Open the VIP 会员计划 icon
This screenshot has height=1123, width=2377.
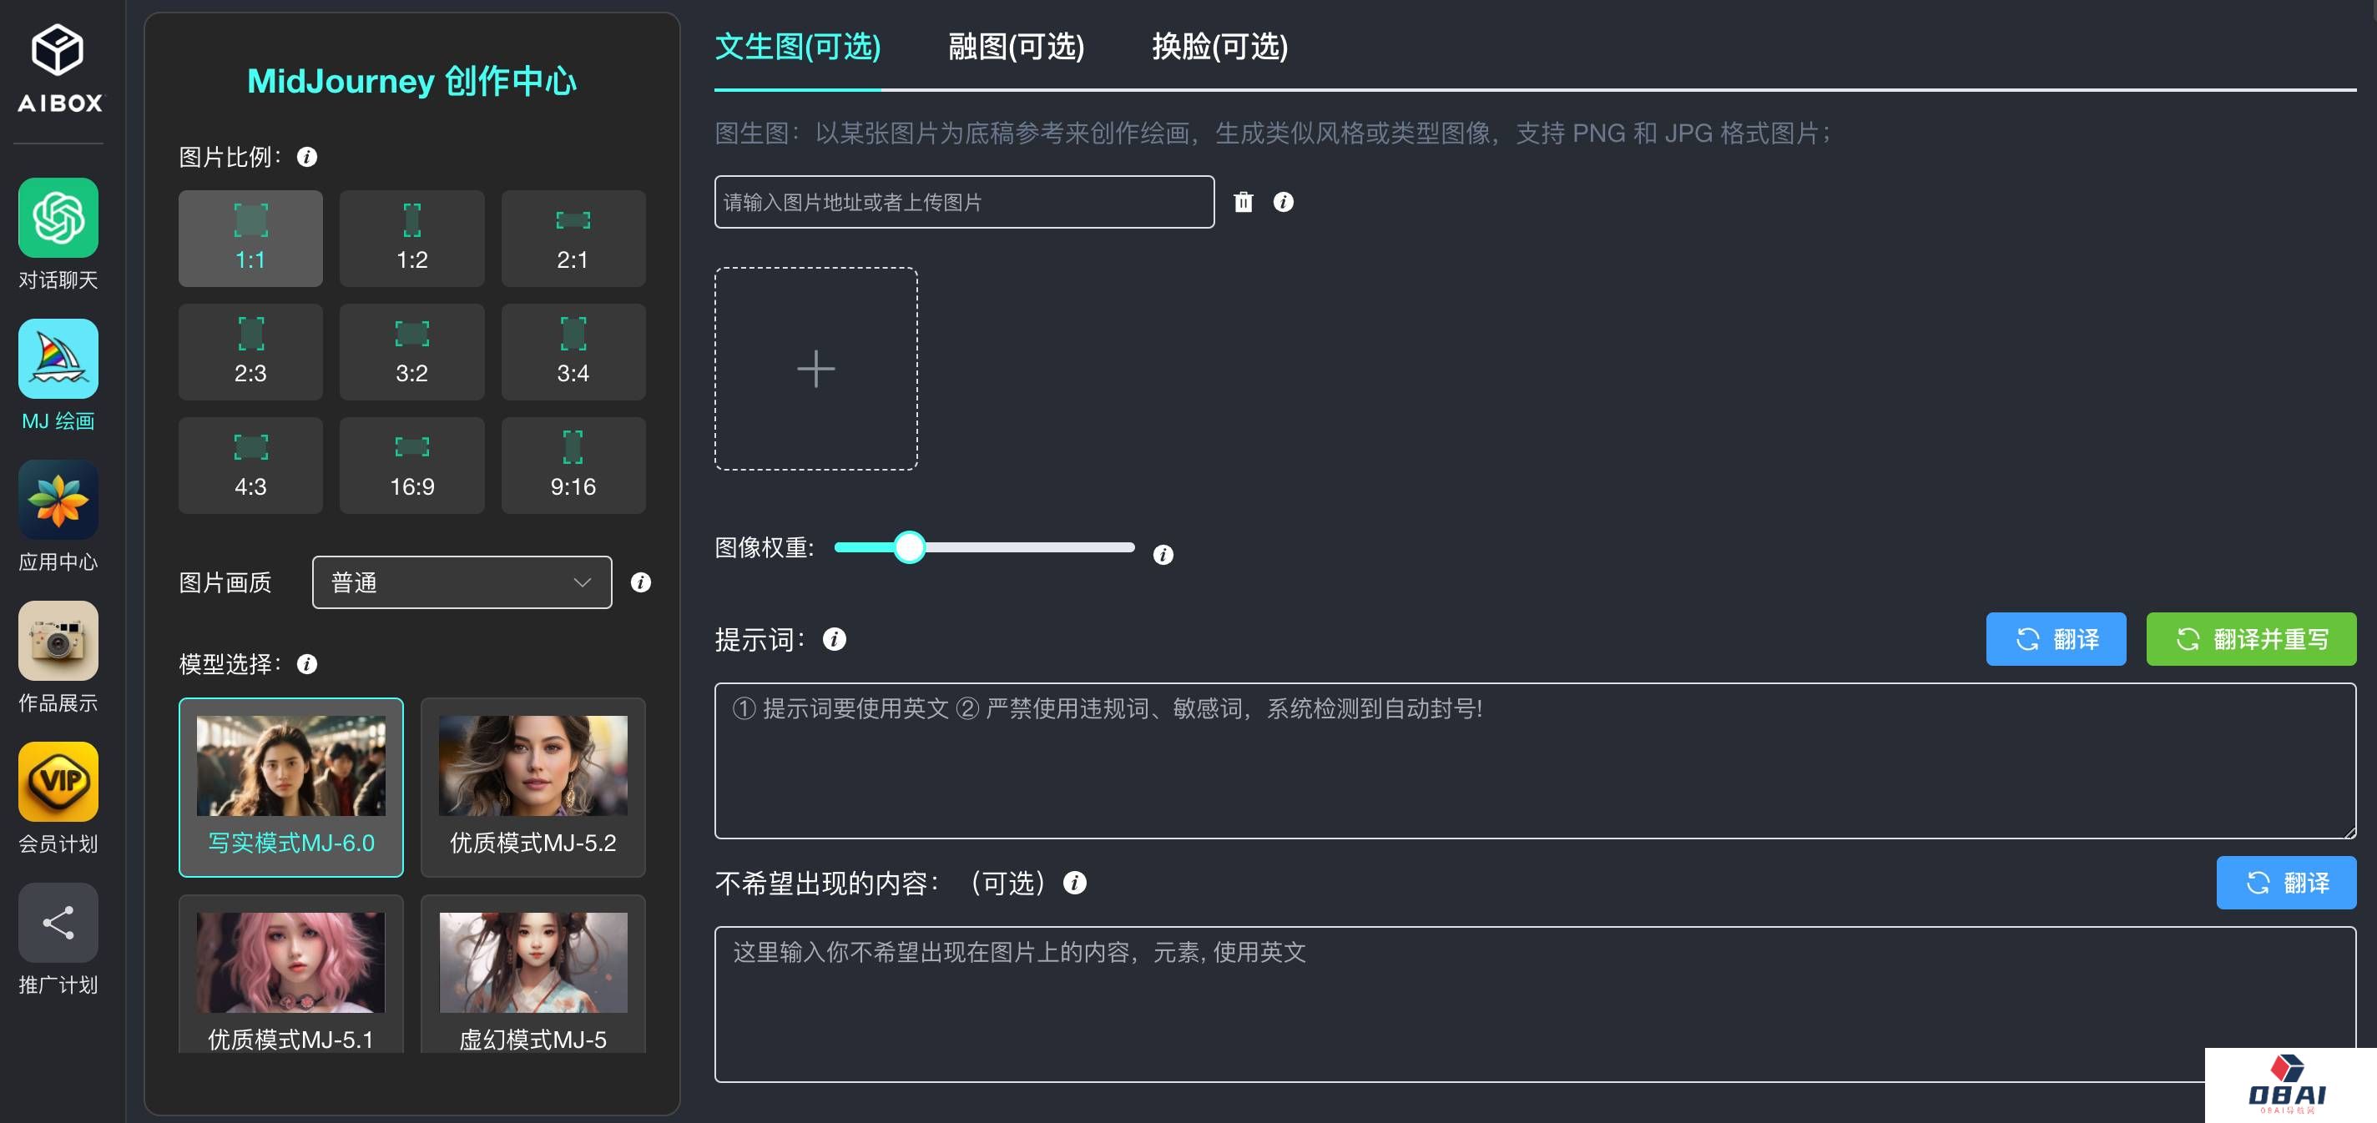58,782
